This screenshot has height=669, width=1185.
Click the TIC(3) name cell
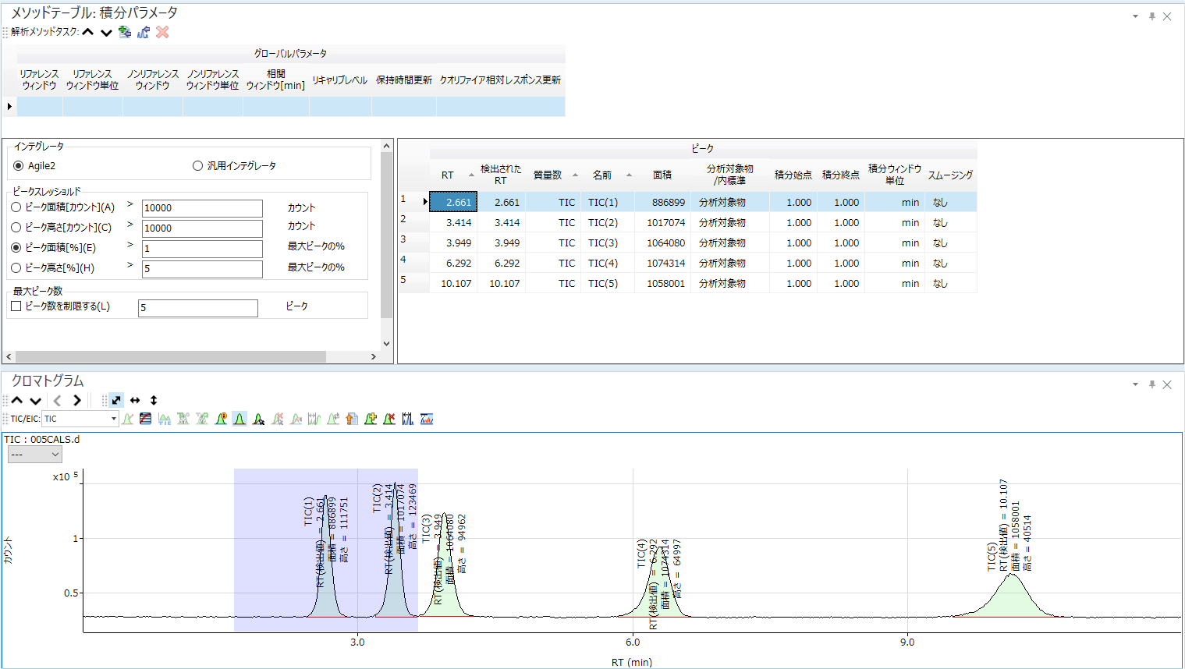pyautogui.click(x=608, y=242)
